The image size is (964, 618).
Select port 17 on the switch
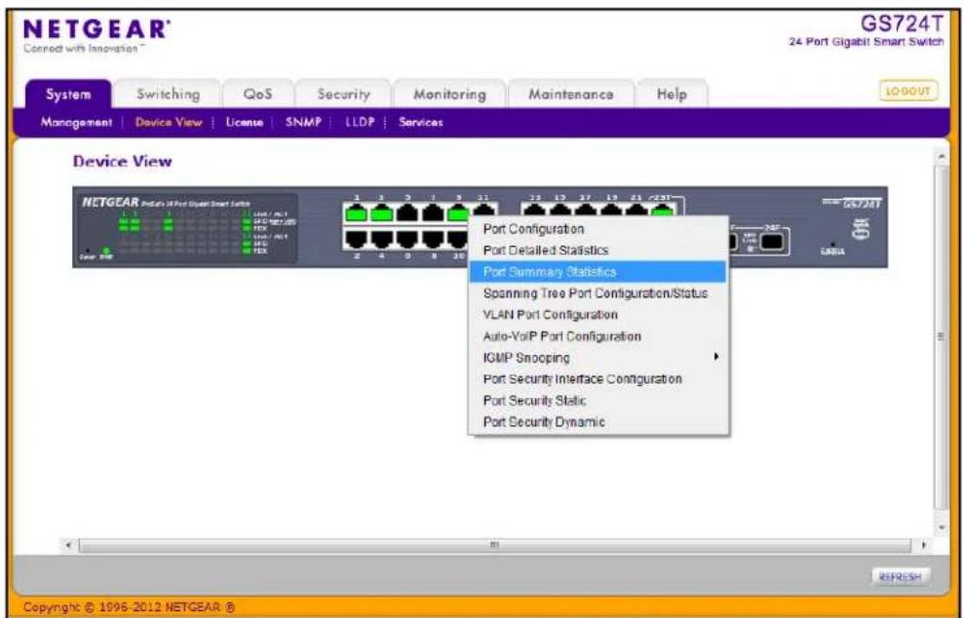586,212
